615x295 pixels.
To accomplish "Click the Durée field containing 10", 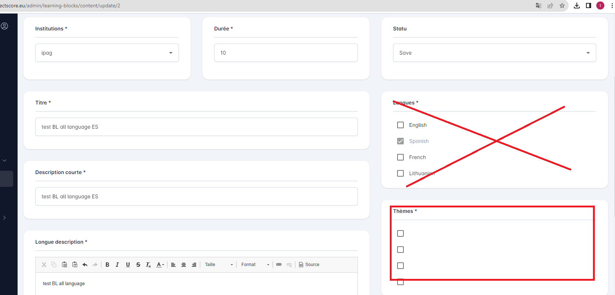I will pos(285,53).
